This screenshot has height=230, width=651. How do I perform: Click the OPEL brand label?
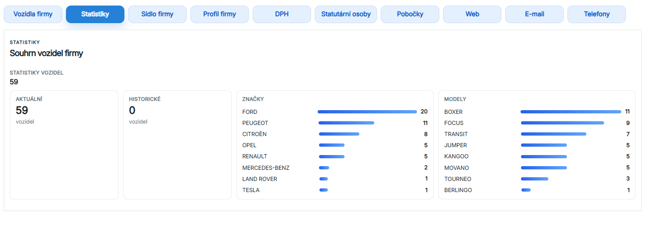(249, 145)
